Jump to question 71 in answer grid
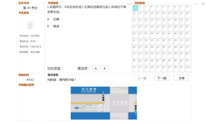Viewport: 206px width, 124px height. [x=135, y=55]
